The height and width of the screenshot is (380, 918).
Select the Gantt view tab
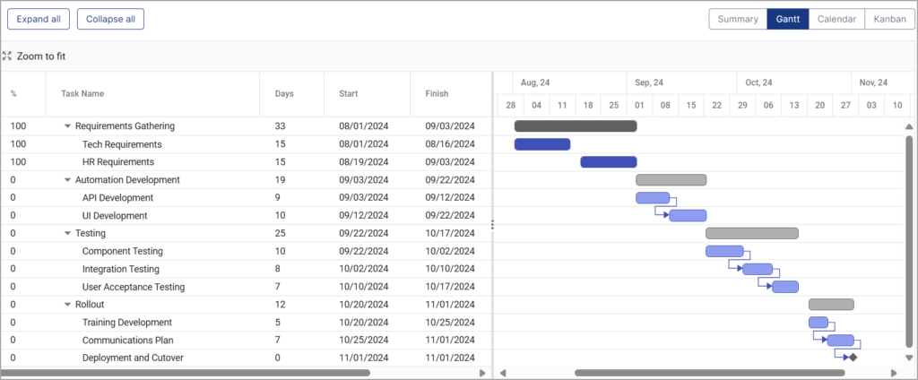pyautogui.click(x=788, y=20)
